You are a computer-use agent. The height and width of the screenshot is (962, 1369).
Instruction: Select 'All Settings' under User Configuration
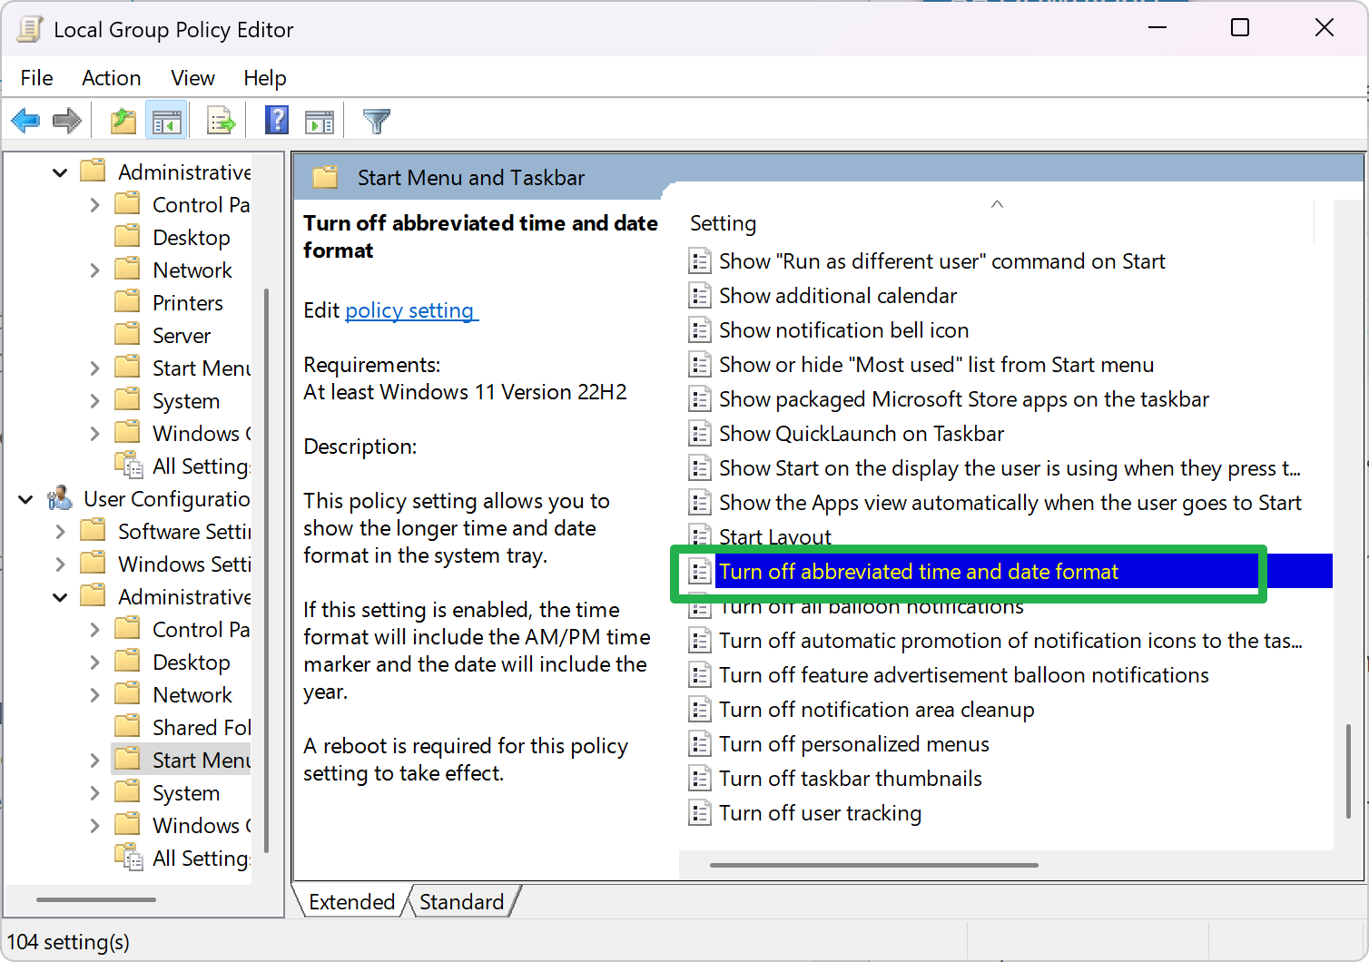click(200, 858)
